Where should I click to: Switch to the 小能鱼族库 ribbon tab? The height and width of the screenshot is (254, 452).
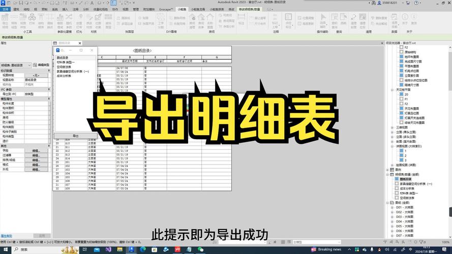tap(217, 9)
